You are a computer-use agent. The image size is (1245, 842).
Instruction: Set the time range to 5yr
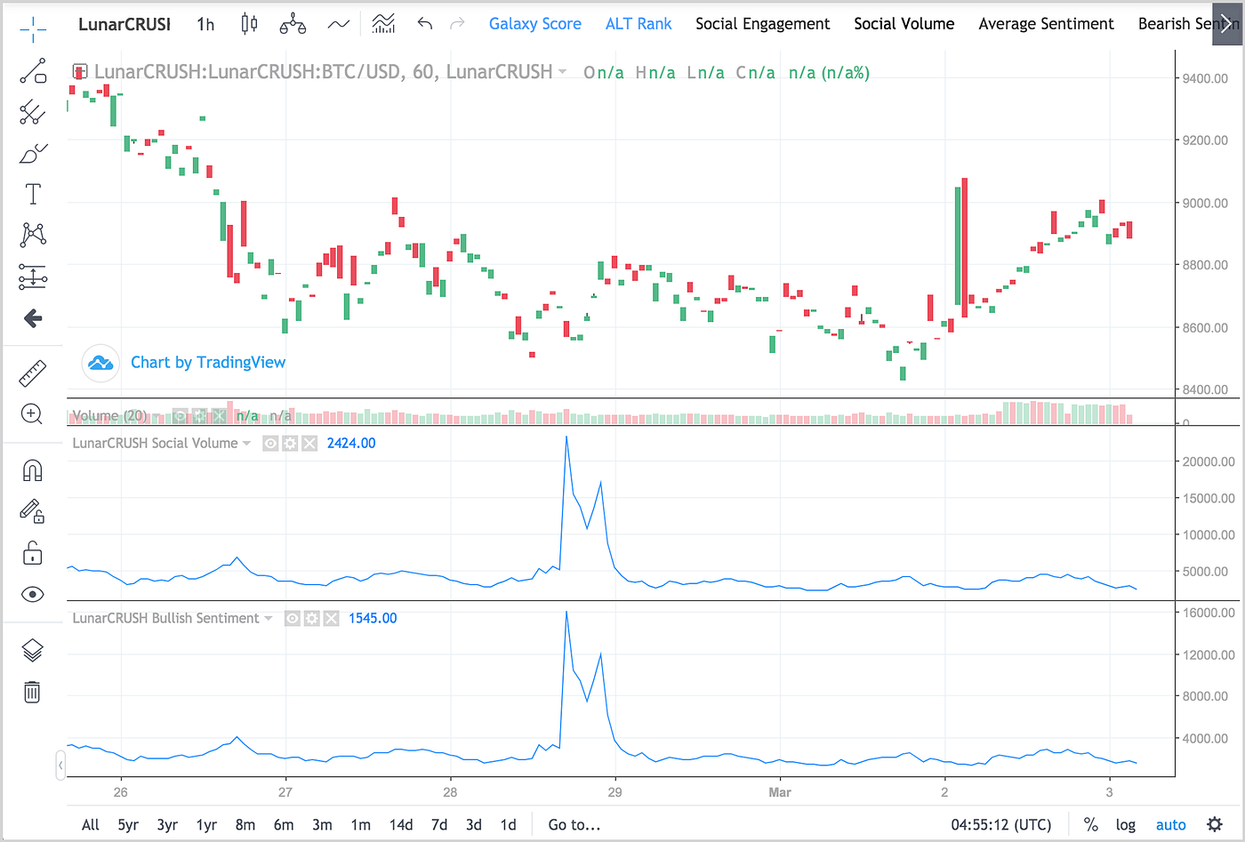(x=128, y=825)
